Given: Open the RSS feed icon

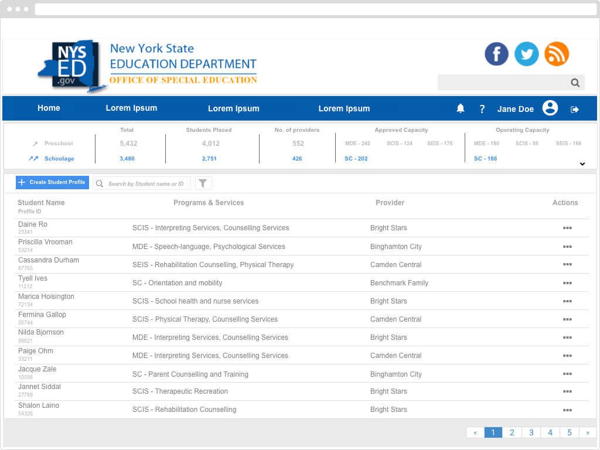Looking at the screenshot, I should [x=557, y=54].
